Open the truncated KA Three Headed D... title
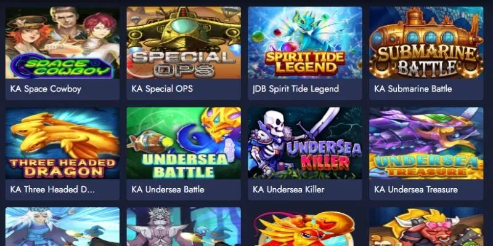 click(52, 189)
